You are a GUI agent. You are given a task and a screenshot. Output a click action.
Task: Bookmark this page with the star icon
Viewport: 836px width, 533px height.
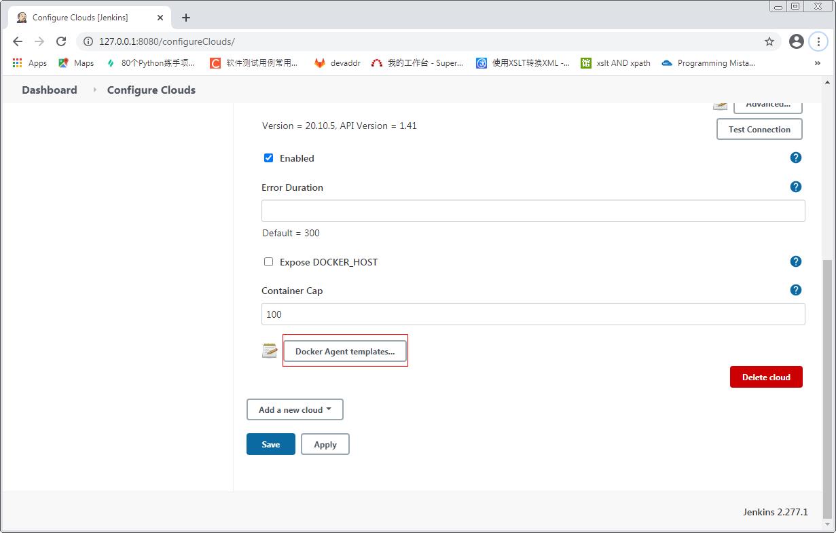pos(769,41)
